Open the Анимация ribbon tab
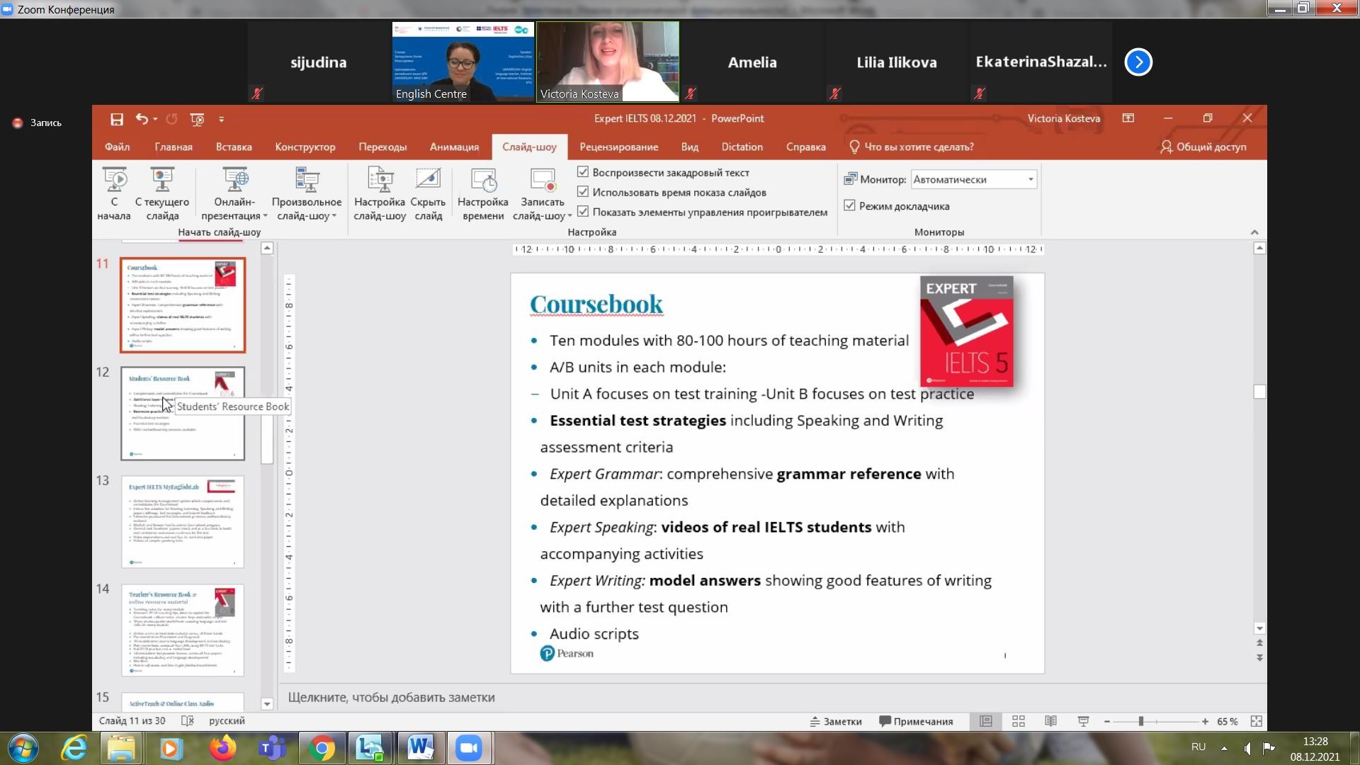This screenshot has width=1360, height=765. pyautogui.click(x=454, y=147)
